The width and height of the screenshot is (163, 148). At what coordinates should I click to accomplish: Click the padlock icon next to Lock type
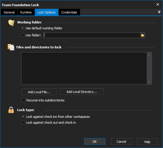(x=11, y=110)
